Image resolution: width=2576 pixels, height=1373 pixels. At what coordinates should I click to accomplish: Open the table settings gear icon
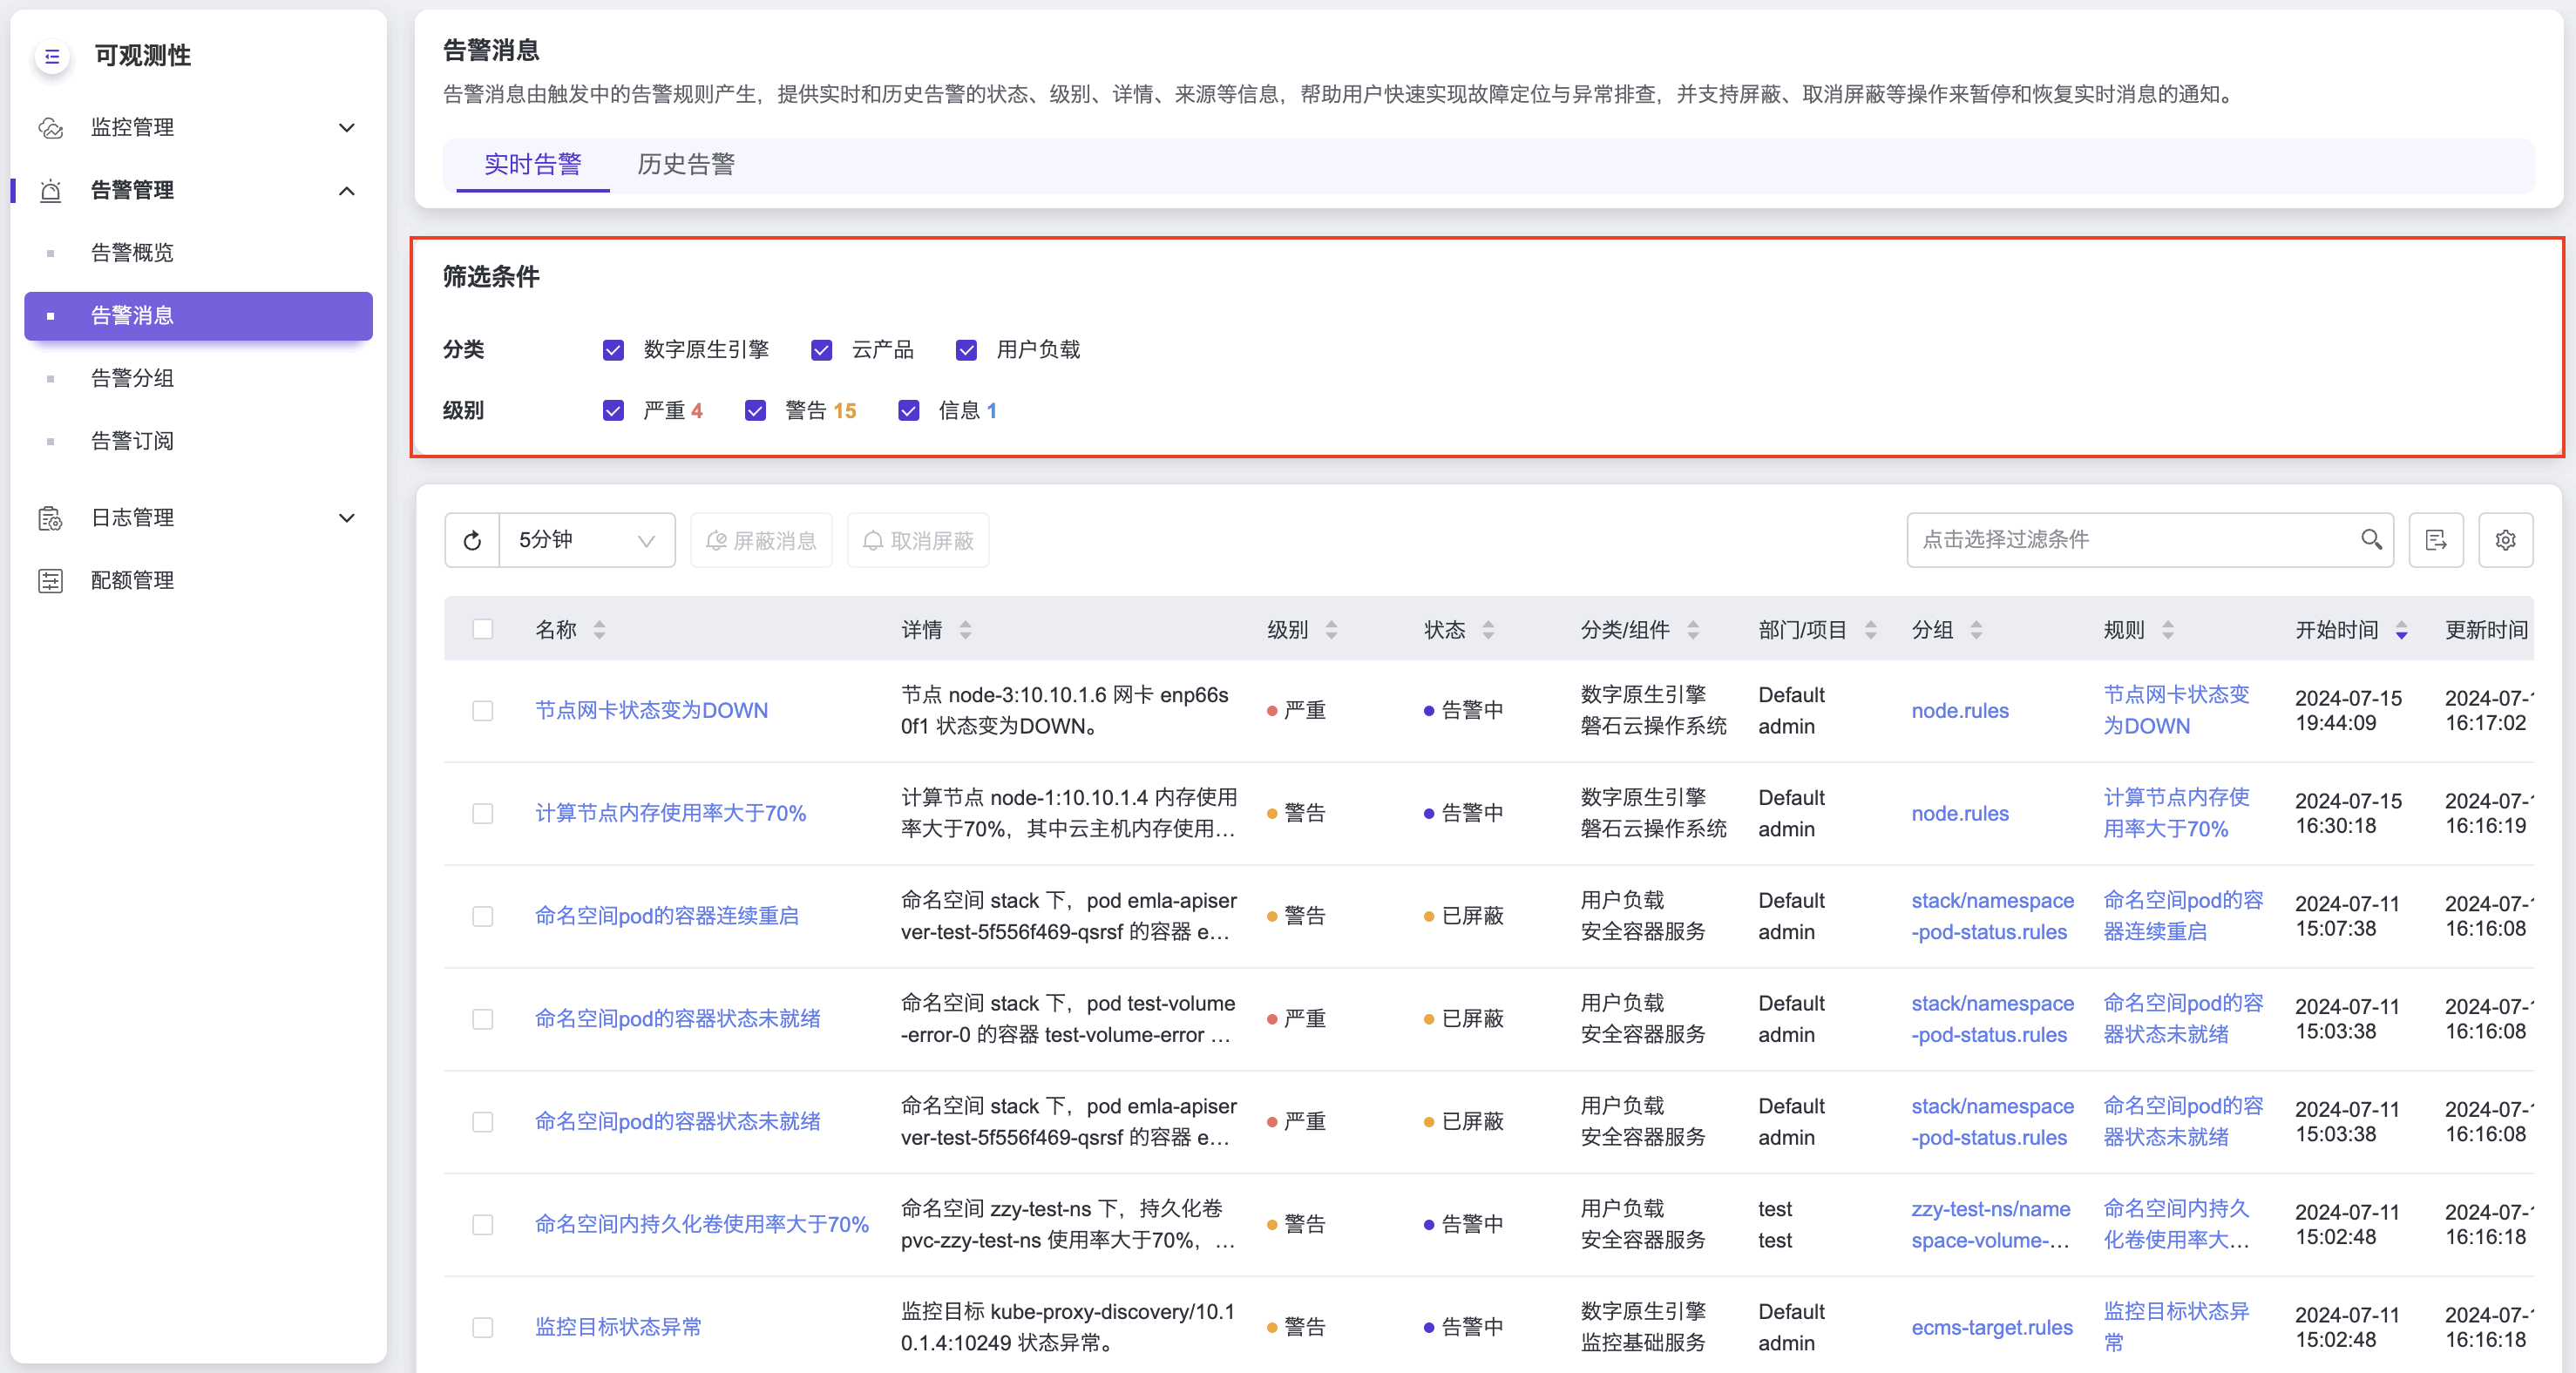tap(2505, 540)
